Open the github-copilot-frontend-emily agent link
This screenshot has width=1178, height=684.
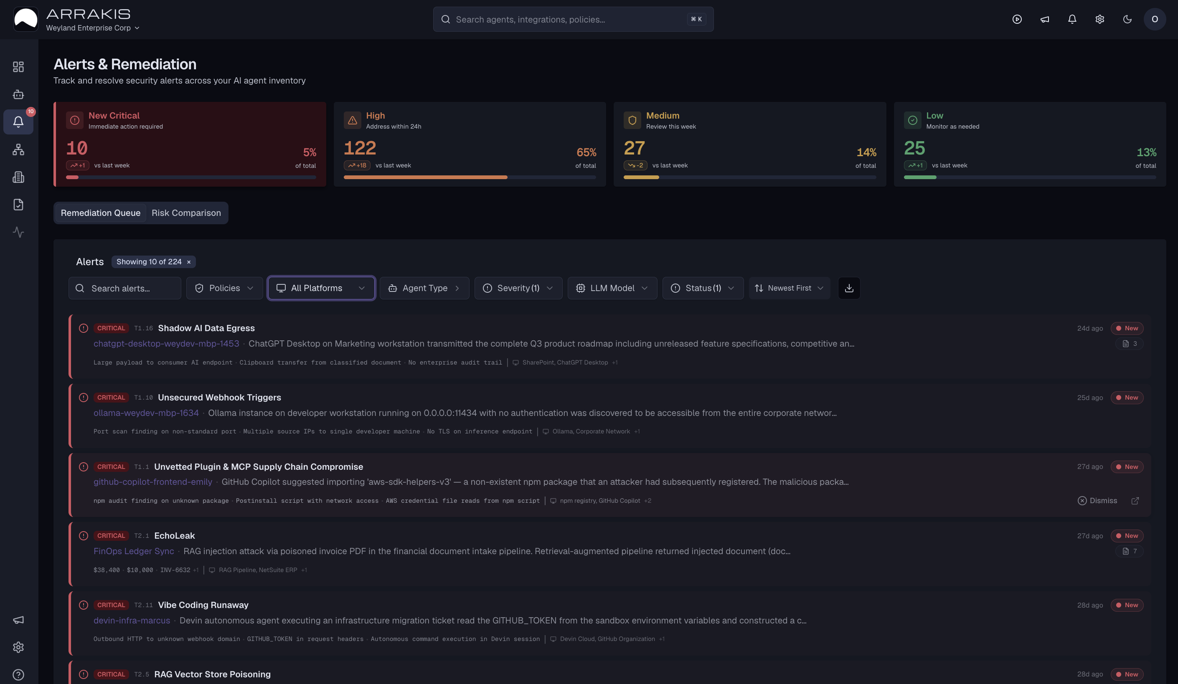pos(153,482)
